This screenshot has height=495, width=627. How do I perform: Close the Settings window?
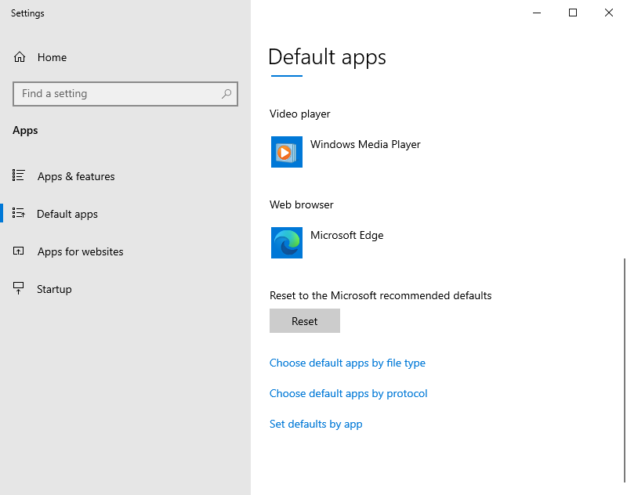point(609,13)
